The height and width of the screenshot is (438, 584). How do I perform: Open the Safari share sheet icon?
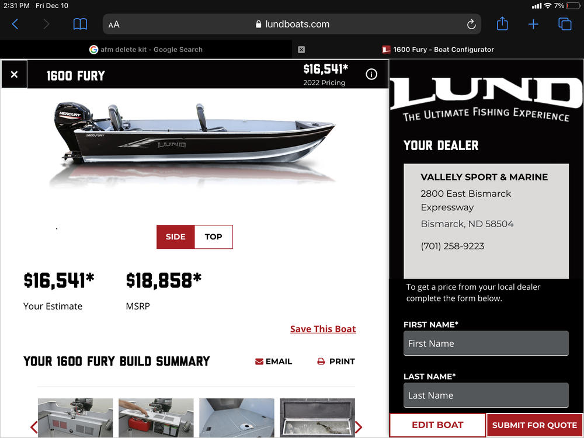tap(502, 24)
